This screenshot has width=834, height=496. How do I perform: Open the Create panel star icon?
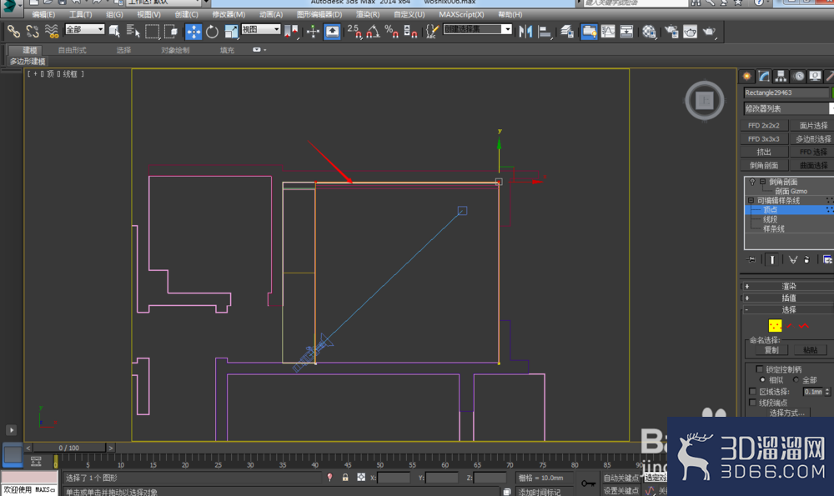click(x=746, y=76)
